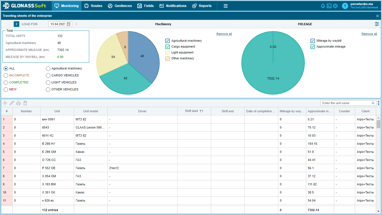
Task: Uncheck Light equipment legend checkbox
Action: coord(168,53)
